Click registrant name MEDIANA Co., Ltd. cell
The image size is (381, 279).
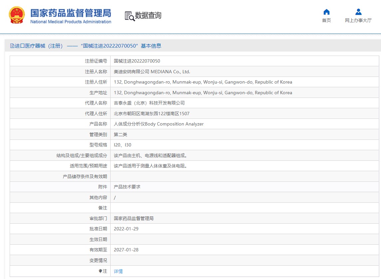tap(152, 72)
